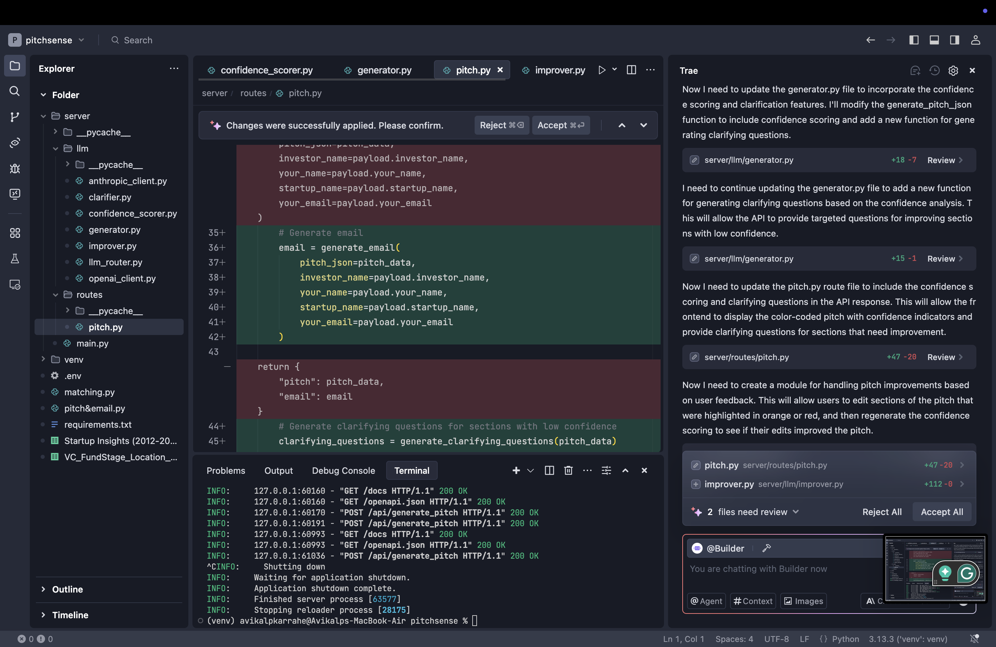Run file with the play icon

(601, 70)
